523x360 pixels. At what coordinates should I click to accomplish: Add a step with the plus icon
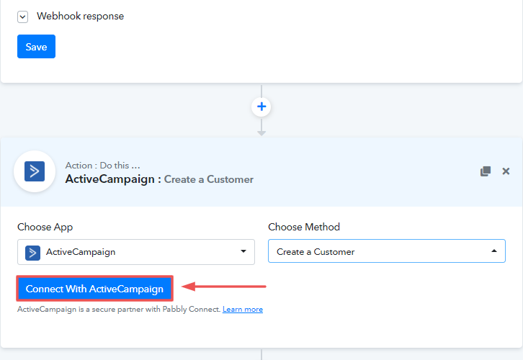pyautogui.click(x=261, y=107)
